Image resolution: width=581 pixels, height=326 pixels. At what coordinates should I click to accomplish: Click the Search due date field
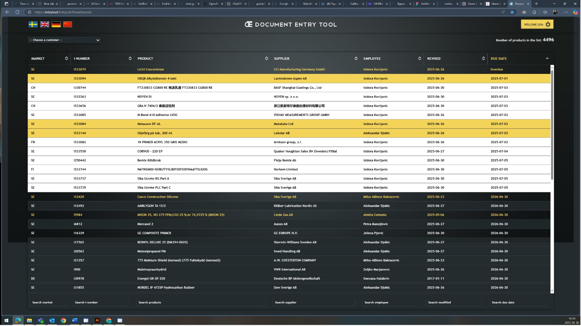click(518, 302)
